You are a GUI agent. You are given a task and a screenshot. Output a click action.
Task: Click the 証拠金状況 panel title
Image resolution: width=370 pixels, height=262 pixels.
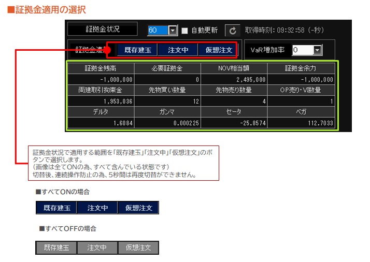point(103,29)
